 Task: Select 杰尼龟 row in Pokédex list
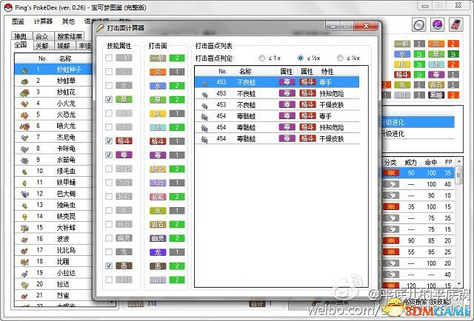click(54, 138)
